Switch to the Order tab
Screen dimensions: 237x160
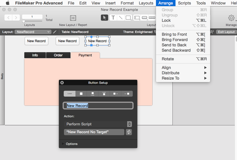[58, 55]
